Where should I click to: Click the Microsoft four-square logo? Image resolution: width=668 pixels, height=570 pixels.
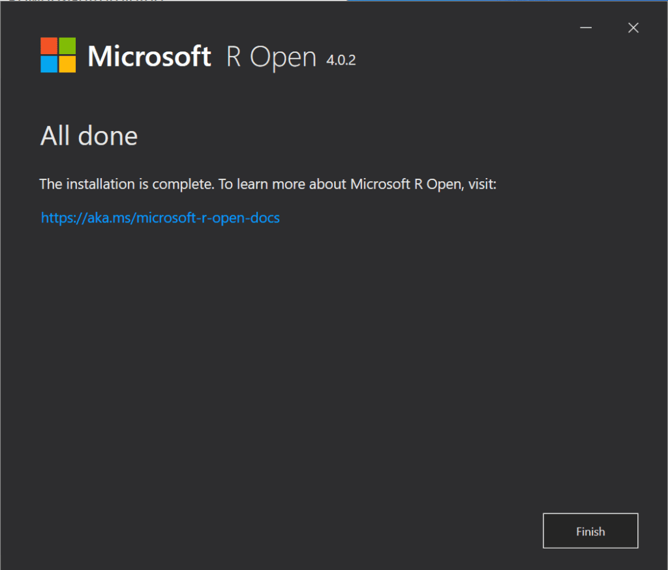(58, 55)
